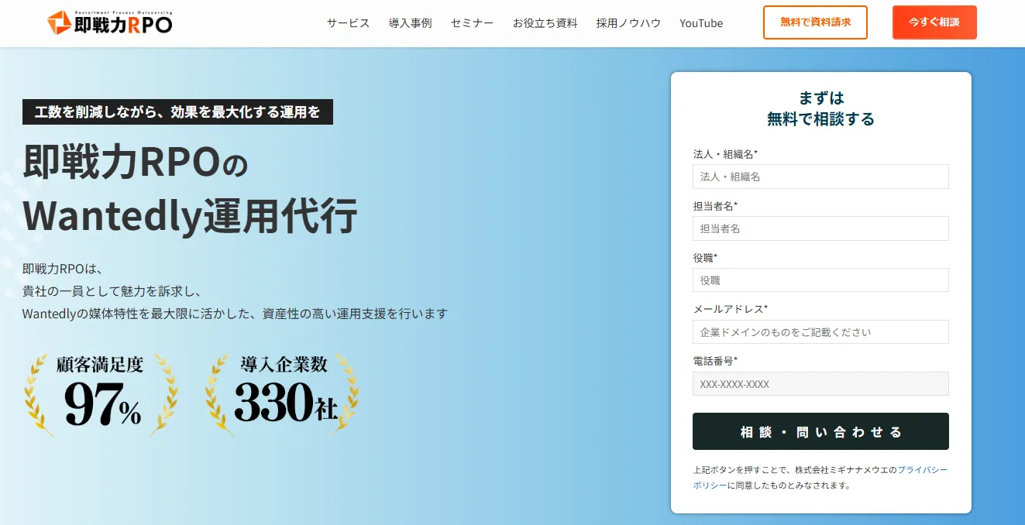Image resolution: width=1025 pixels, height=525 pixels.
Task: Focus the 法人・組織名 input field
Action: pos(820,177)
